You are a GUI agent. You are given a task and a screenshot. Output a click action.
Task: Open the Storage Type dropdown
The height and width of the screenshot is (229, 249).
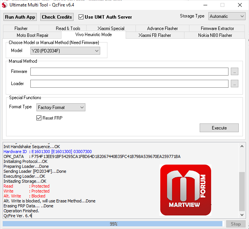pyautogui.click(x=227, y=16)
